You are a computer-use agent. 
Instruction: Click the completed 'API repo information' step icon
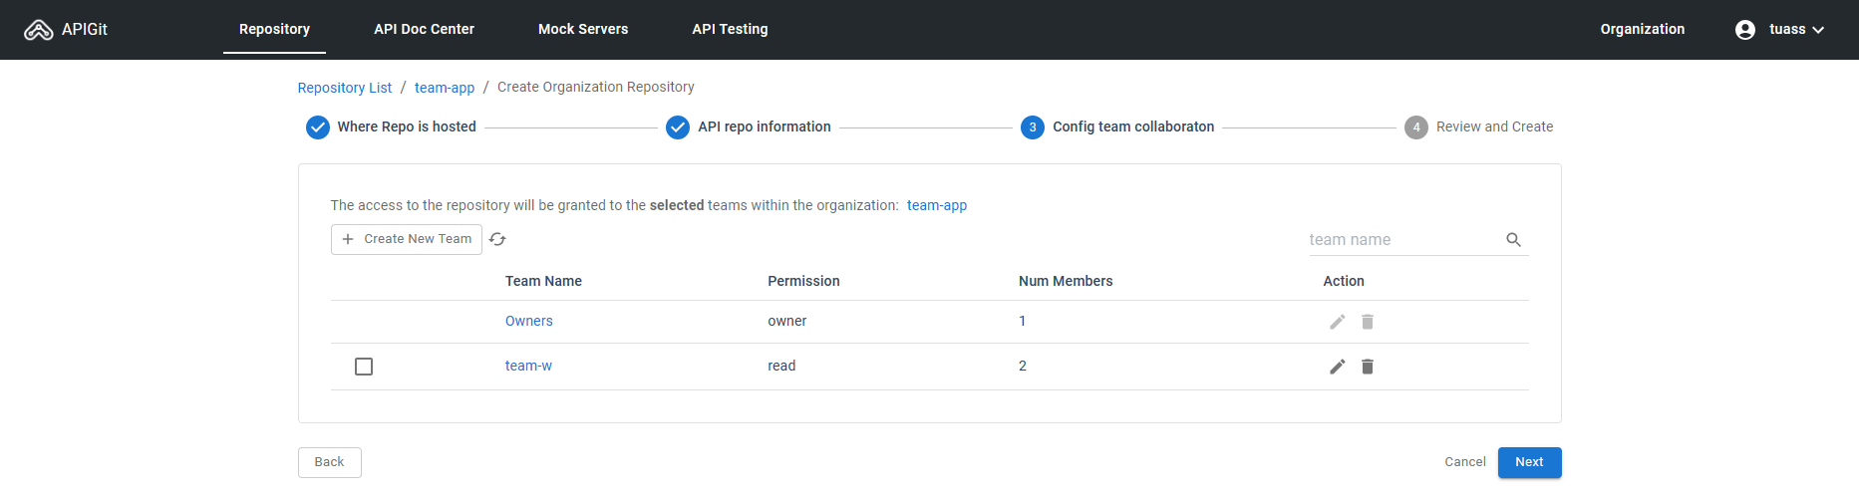[x=678, y=127]
